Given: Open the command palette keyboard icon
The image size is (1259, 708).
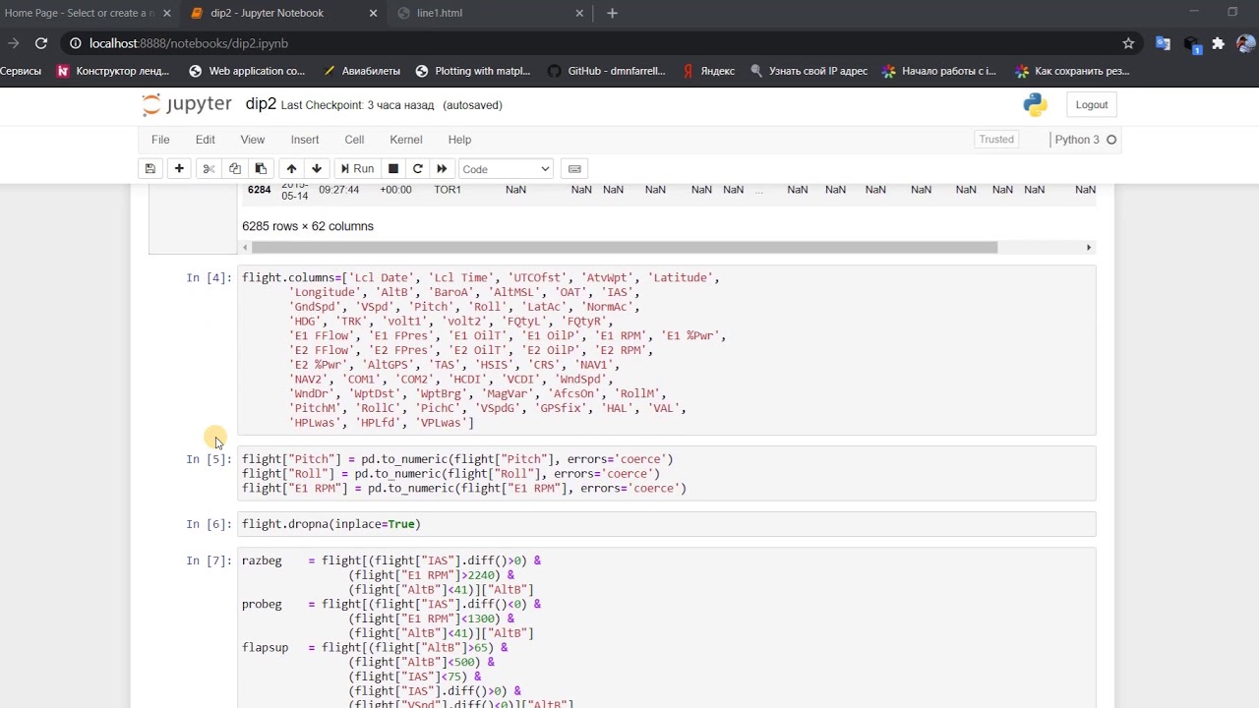Looking at the screenshot, I should click(575, 169).
